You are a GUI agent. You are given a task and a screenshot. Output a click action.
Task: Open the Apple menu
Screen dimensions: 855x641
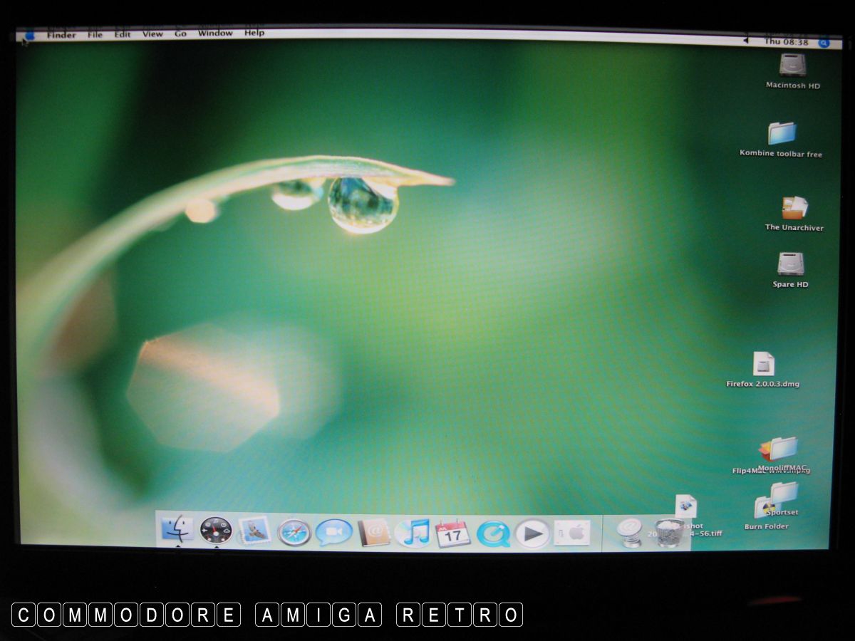point(29,35)
